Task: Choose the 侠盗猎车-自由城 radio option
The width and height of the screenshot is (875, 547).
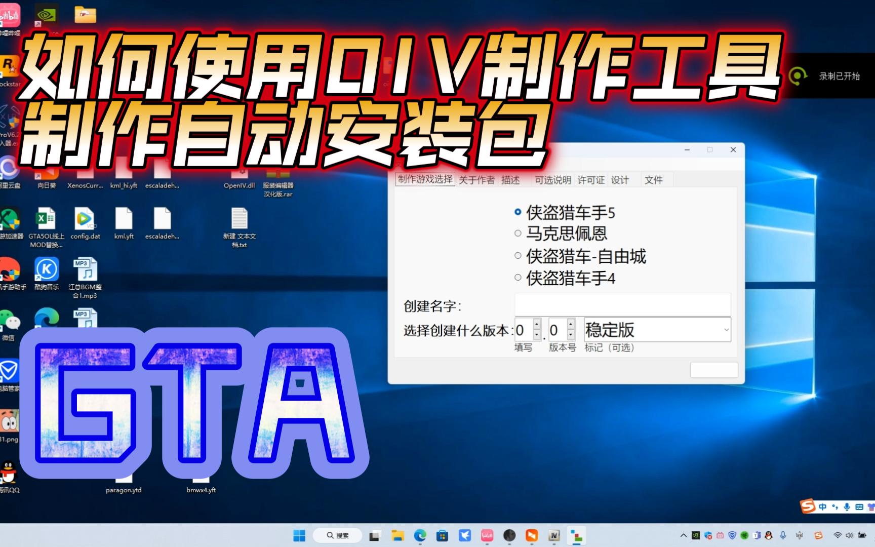Action: coord(580,256)
